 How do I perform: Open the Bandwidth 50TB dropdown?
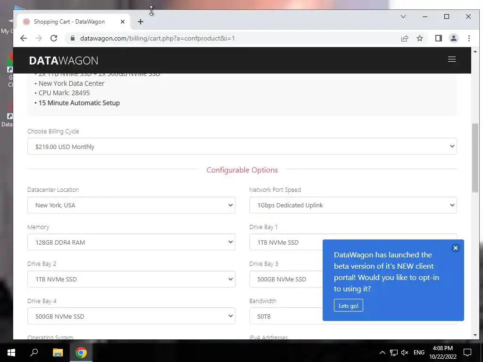(286, 316)
